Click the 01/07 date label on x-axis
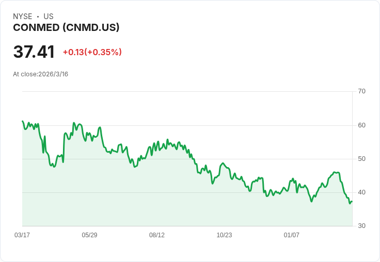 (x=292, y=235)
